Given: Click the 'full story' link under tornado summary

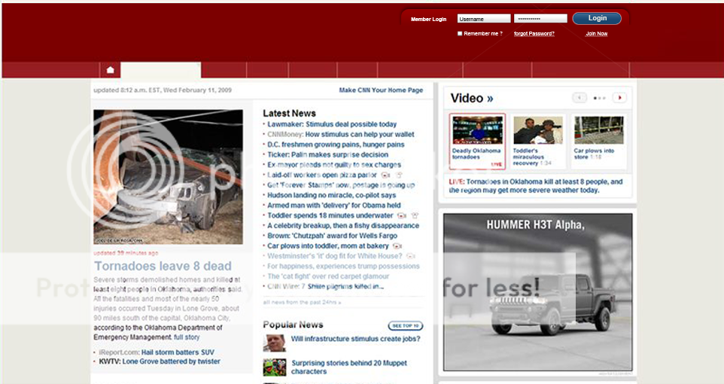Looking at the screenshot, I should coord(187,337).
